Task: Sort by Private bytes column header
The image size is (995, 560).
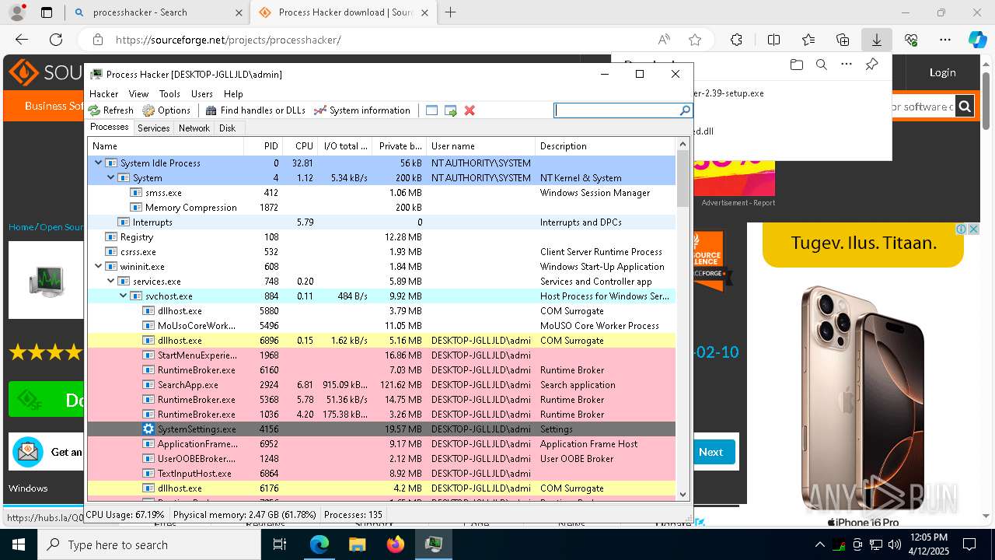Action: click(400, 146)
